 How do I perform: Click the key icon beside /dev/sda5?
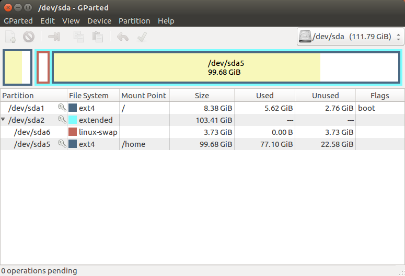(x=62, y=144)
